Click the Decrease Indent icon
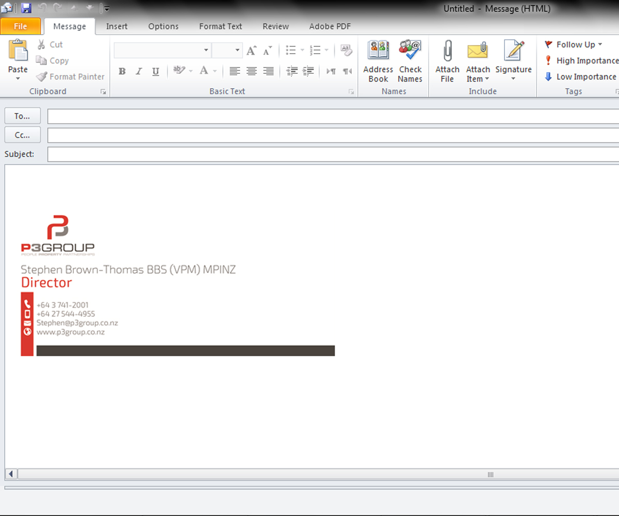619x516 pixels. 292,71
